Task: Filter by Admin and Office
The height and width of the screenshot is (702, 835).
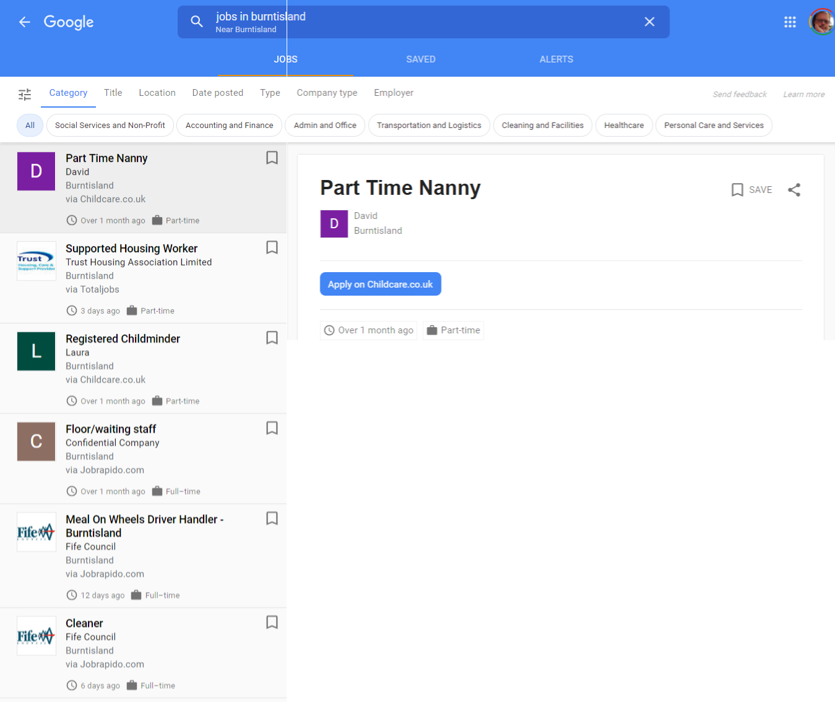Action: point(325,125)
